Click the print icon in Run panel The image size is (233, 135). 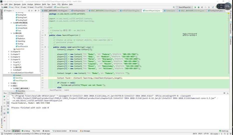point(8,109)
